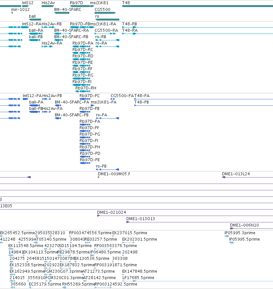Viewport: 273px width, 289px height.
Task: Click protein CG5500-PA
Action: tap(122, 96)
